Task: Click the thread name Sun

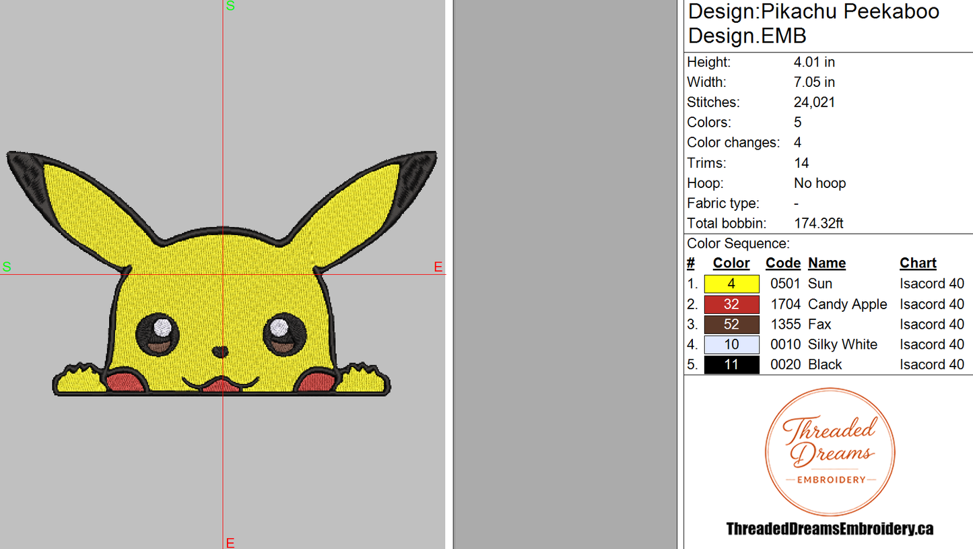Action: [x=820, y=284]
